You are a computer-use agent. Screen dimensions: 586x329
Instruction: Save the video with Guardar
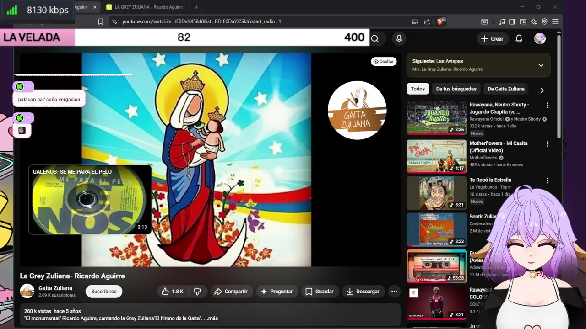tap(319, 292)
